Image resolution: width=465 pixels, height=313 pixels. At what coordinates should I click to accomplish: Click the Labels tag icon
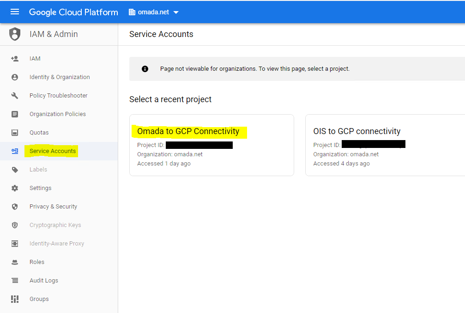coord(14,170)
